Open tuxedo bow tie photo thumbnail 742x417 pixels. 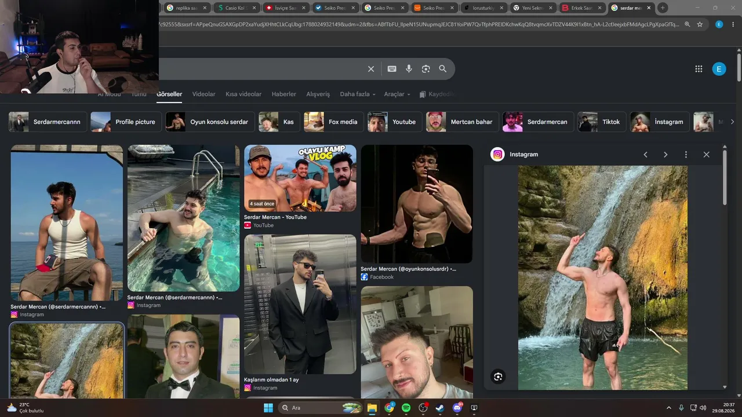coord(183,357)
